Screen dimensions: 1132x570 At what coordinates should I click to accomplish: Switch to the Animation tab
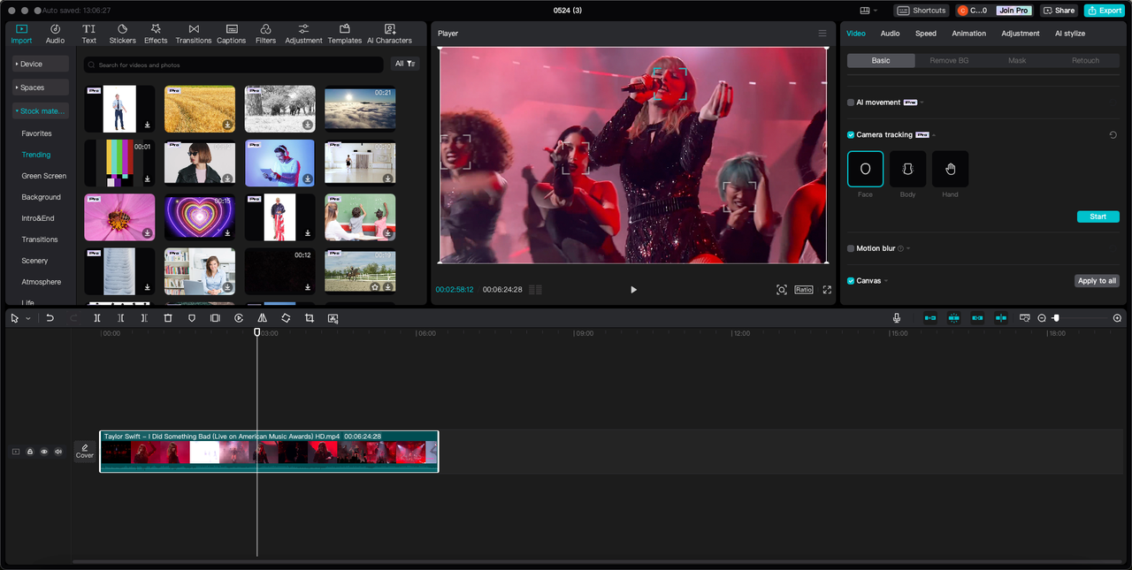point(968,34)
